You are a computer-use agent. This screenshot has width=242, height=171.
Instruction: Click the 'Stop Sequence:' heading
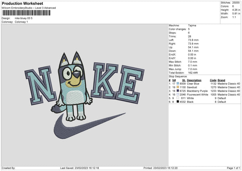coord(178,76)
